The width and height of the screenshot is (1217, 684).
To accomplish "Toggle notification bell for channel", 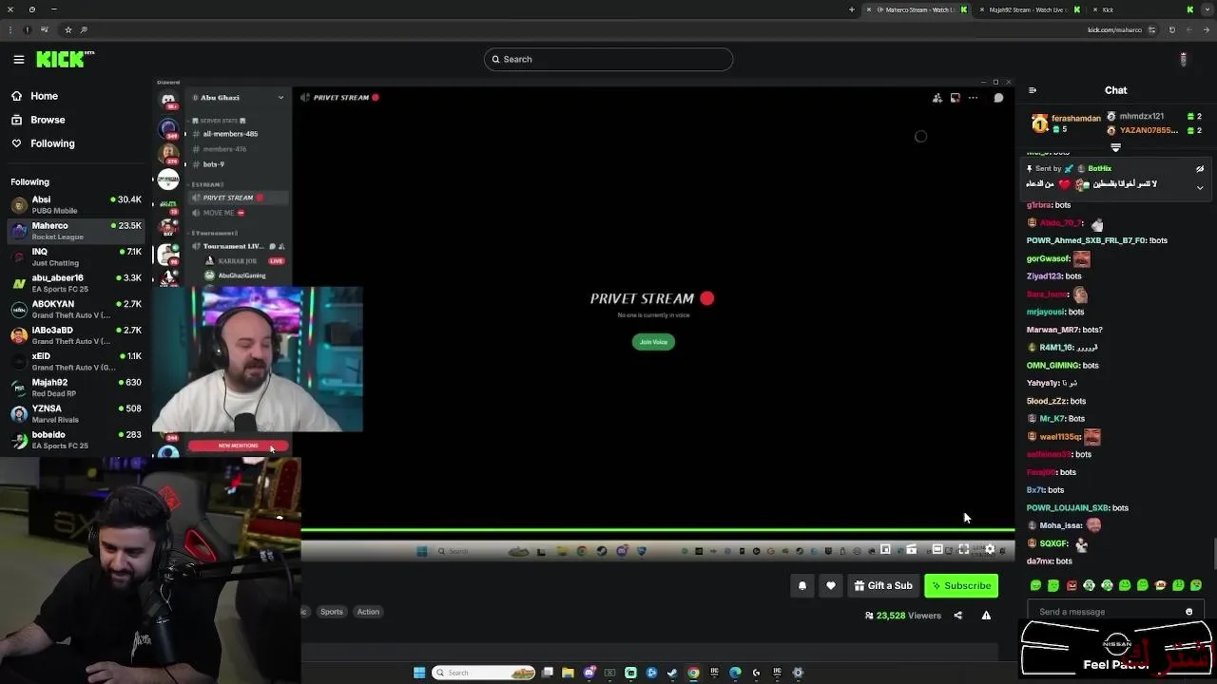I will 802,586.
